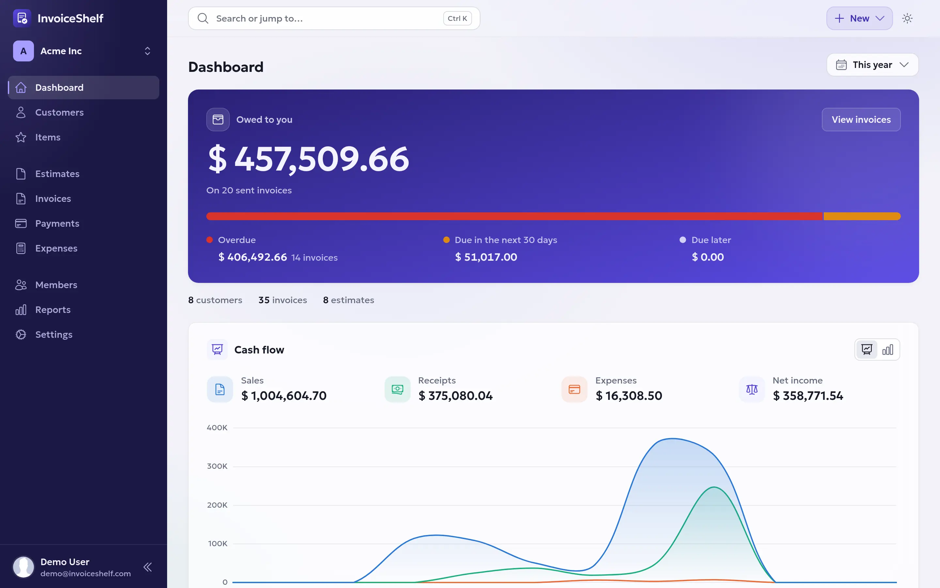Click the 8 estimates link
The width and height of the screenshot is (940, 588).
tap(349, 300)
